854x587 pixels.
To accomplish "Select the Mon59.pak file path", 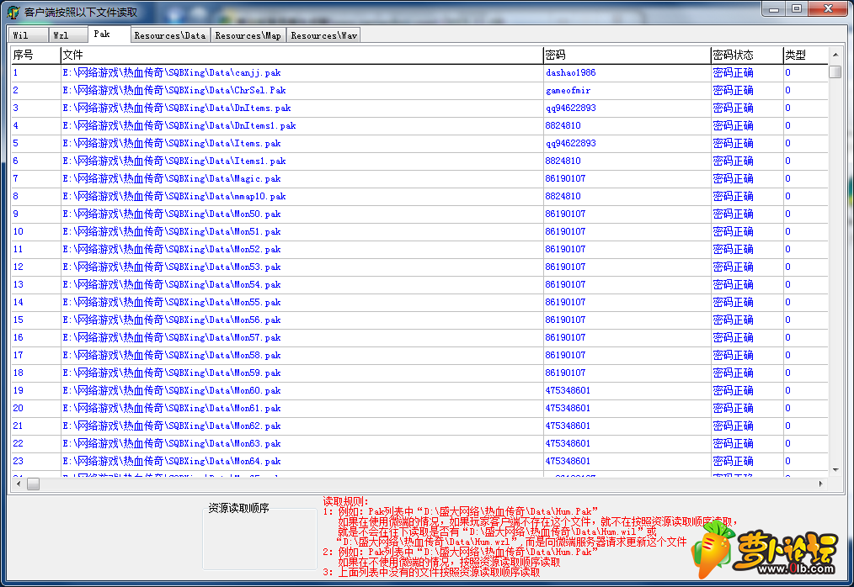I will click(172, 373).
